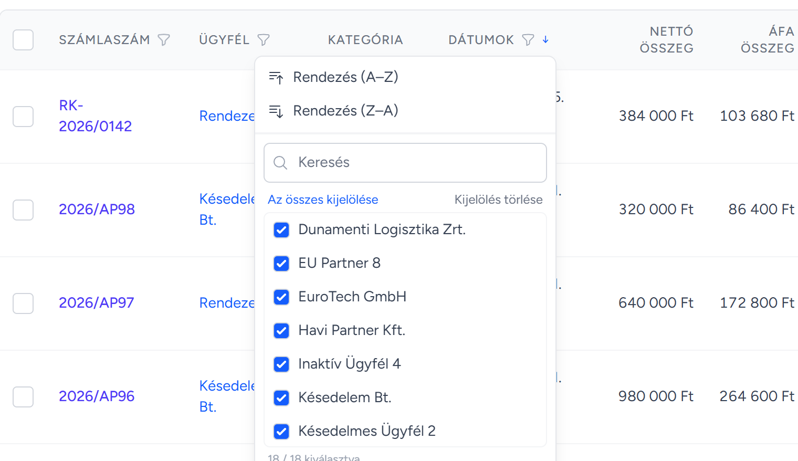The image size is (798, 461).
Task: Click the 103 680 Ft VAT amount
Action: pyautogui.click(x=757, y=116)
